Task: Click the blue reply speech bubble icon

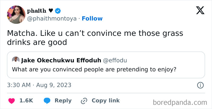Action: point(47,101)
